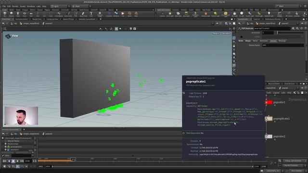Image resolution: width=308 pixels, height=173 pixels.
Task: Open the Persp viewport dropdown
Action: [216, 34]
